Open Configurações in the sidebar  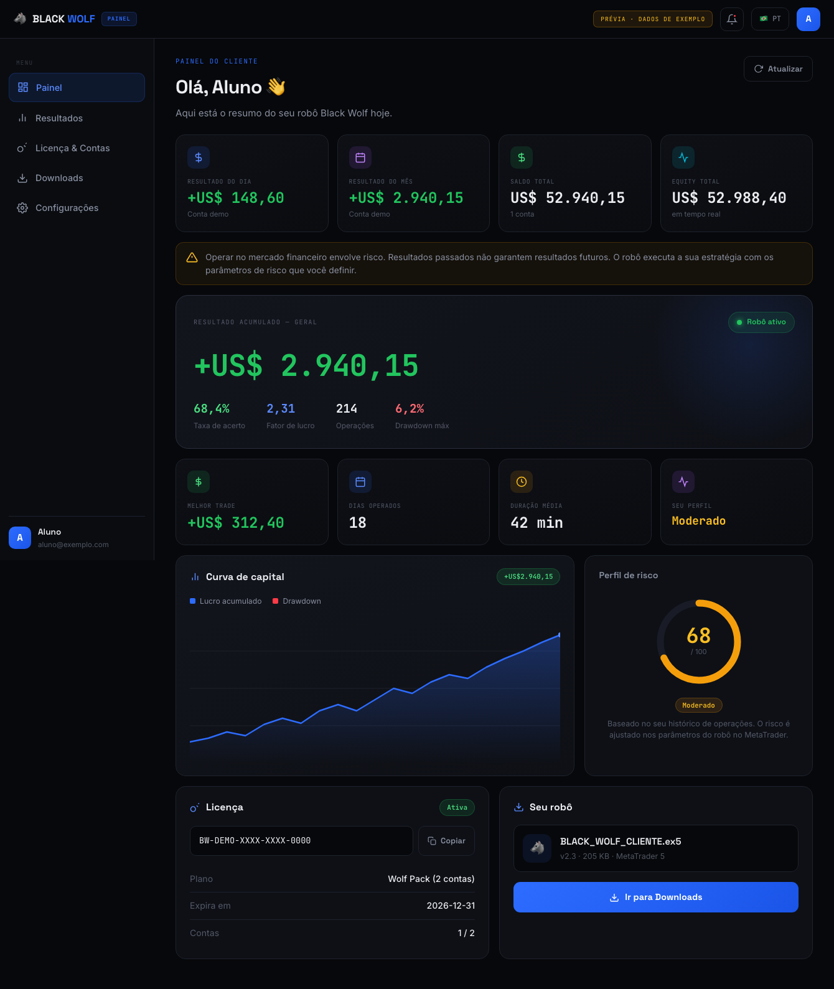[77, 208]
